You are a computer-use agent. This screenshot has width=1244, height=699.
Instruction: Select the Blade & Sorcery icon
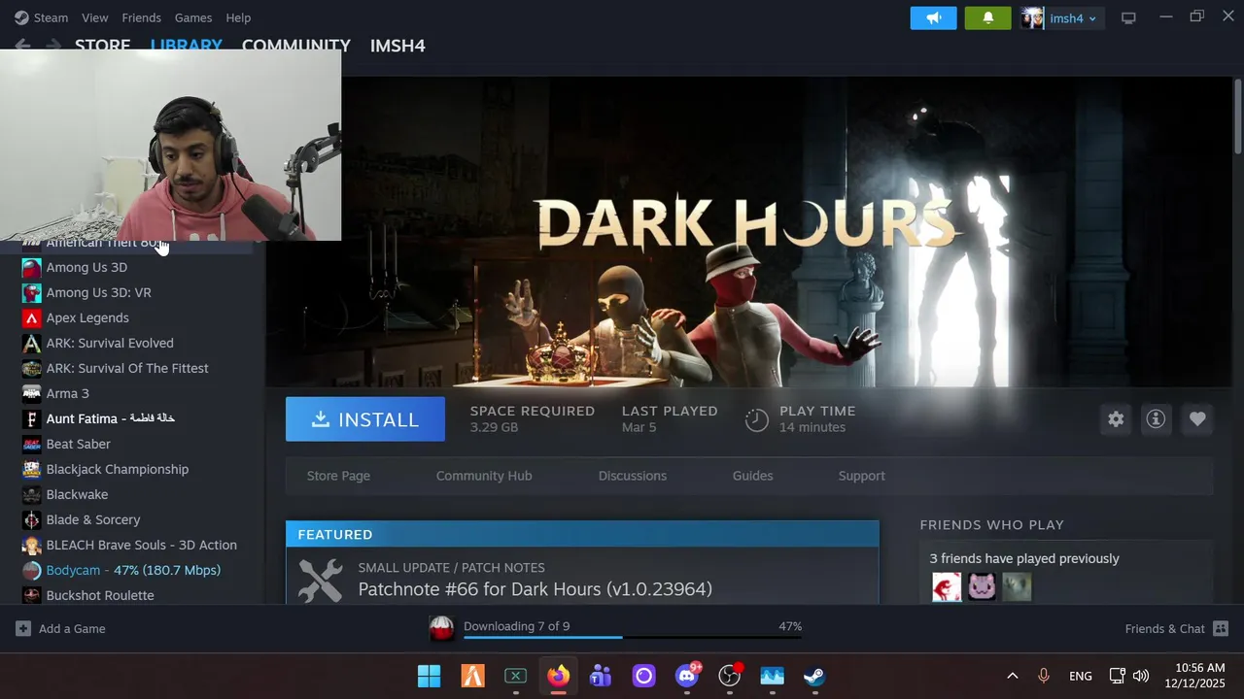tap(32, 519)
